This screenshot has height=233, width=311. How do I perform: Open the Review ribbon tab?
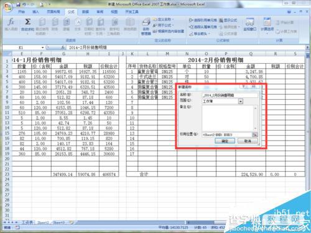[100, 12]
